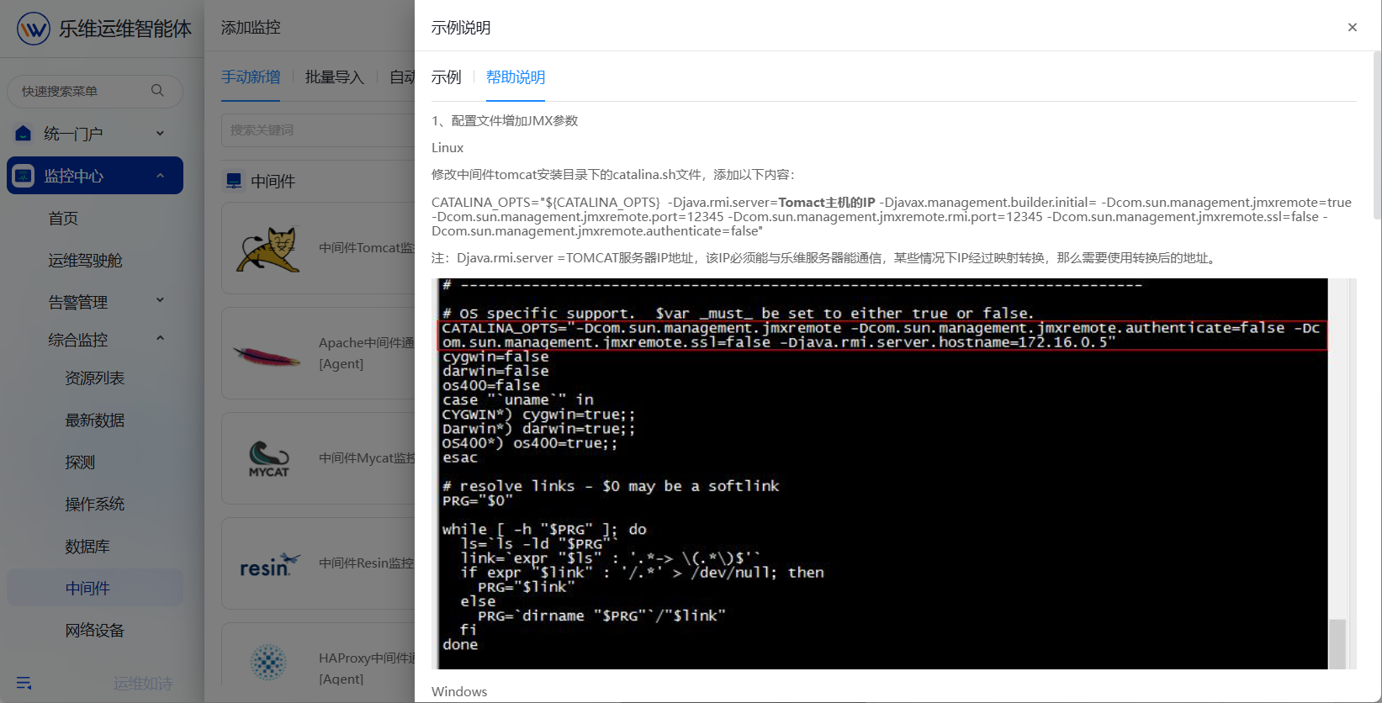Open 首页 in the sidebar
Screen dimensions: 1382x703
[x=63, y=219]
